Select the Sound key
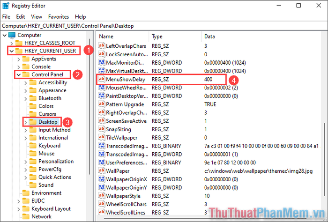Viewport: 328px width, 222px height. [46, 185]
